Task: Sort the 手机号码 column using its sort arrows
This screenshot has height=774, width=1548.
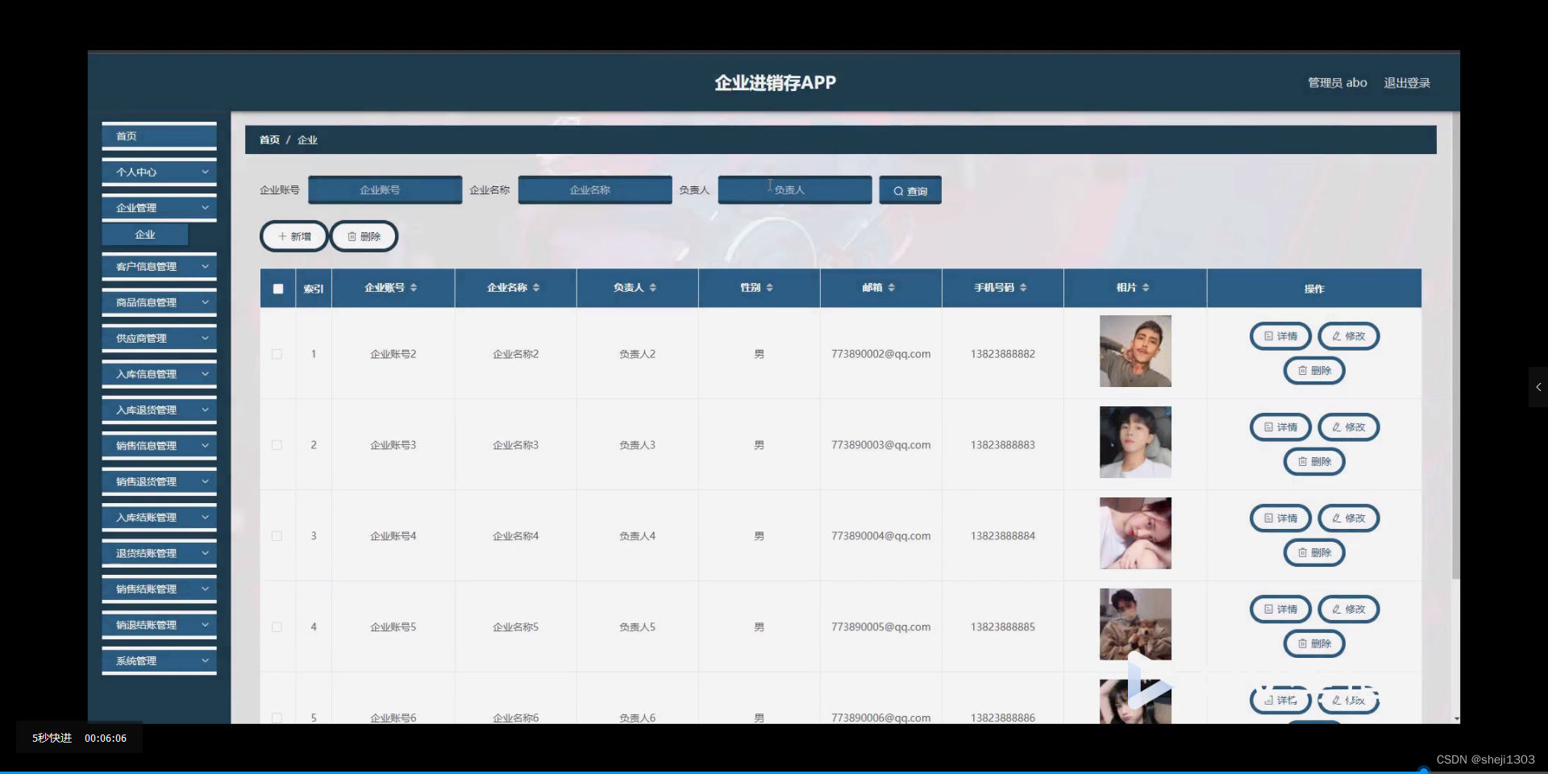Action: click(1024, 287)
